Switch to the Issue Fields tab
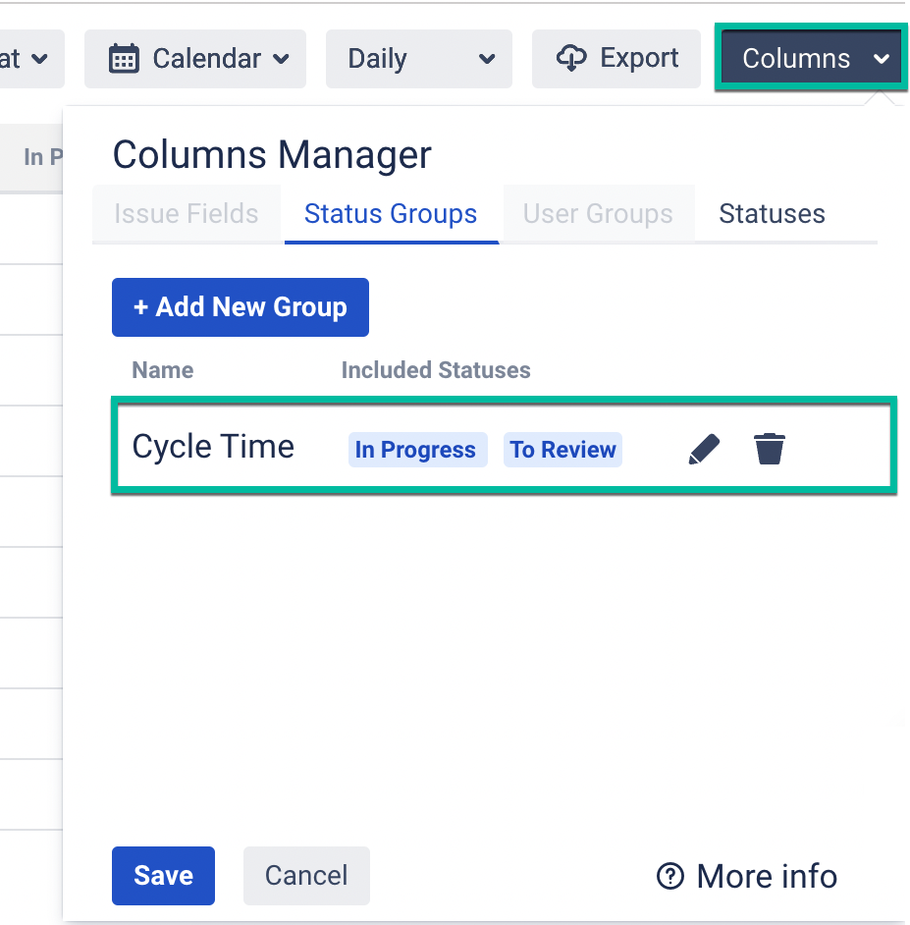The image size is (910, 925). click(x=186, y=213)
